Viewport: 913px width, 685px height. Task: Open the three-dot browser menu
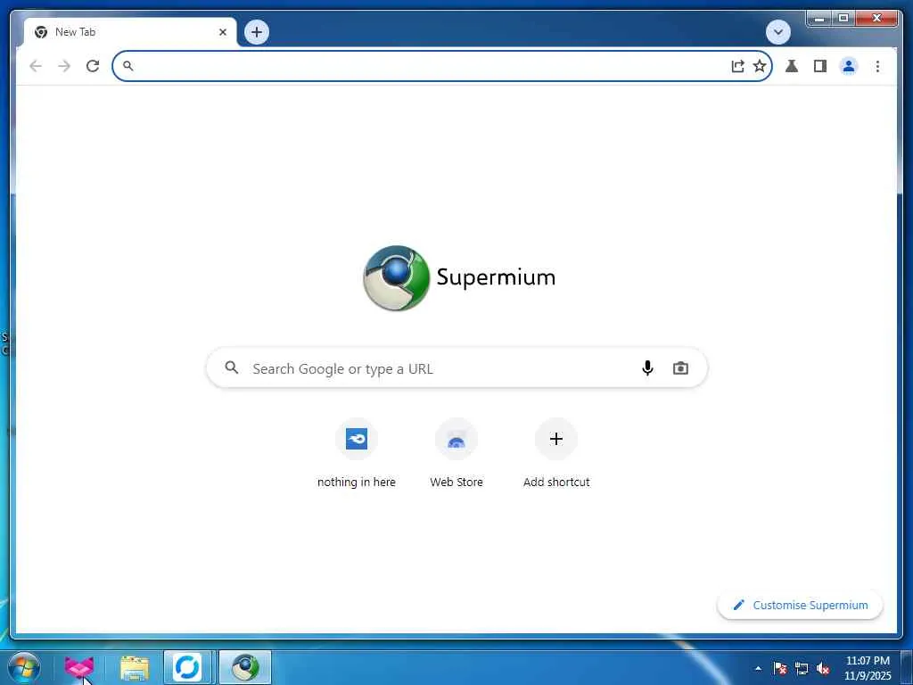(x=877, y=66)
